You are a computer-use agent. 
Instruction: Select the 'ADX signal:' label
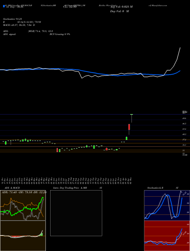[9, 34]
